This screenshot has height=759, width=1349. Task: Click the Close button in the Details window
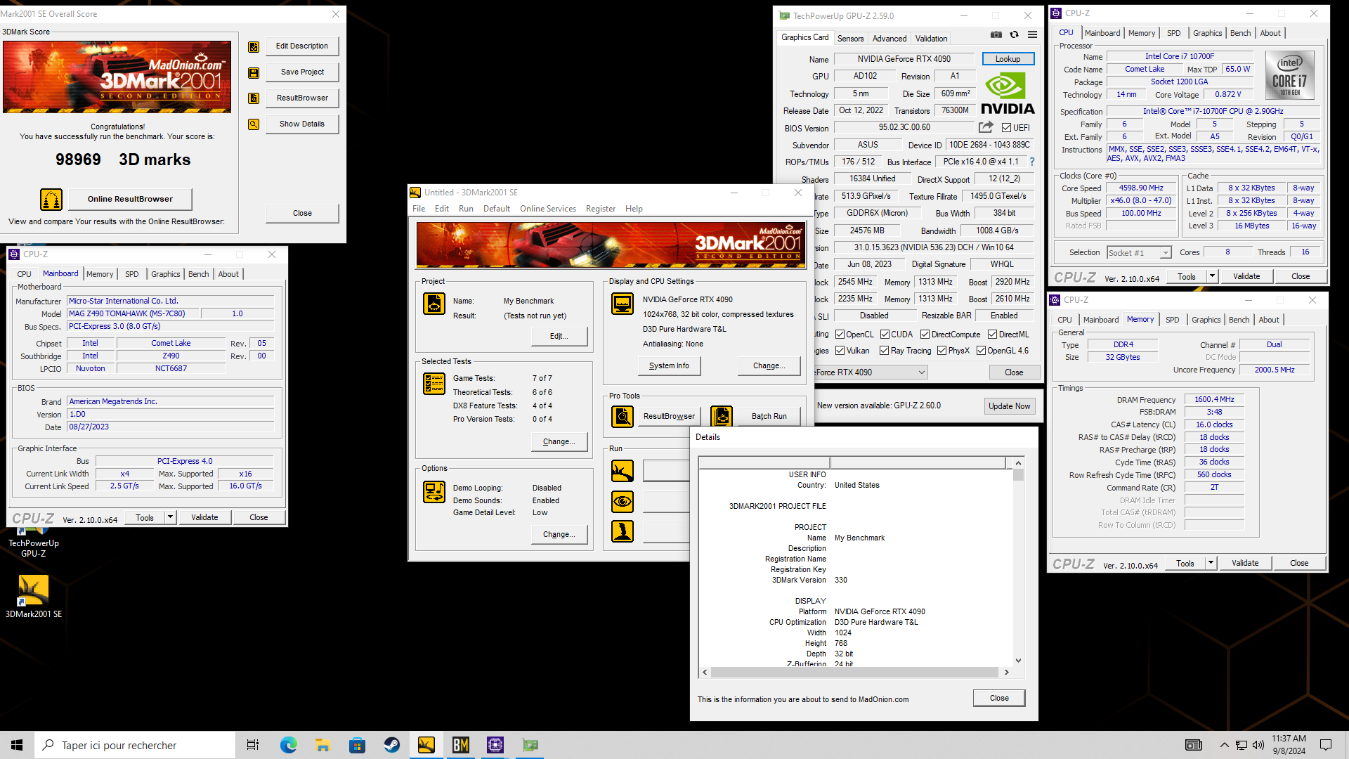999,698
